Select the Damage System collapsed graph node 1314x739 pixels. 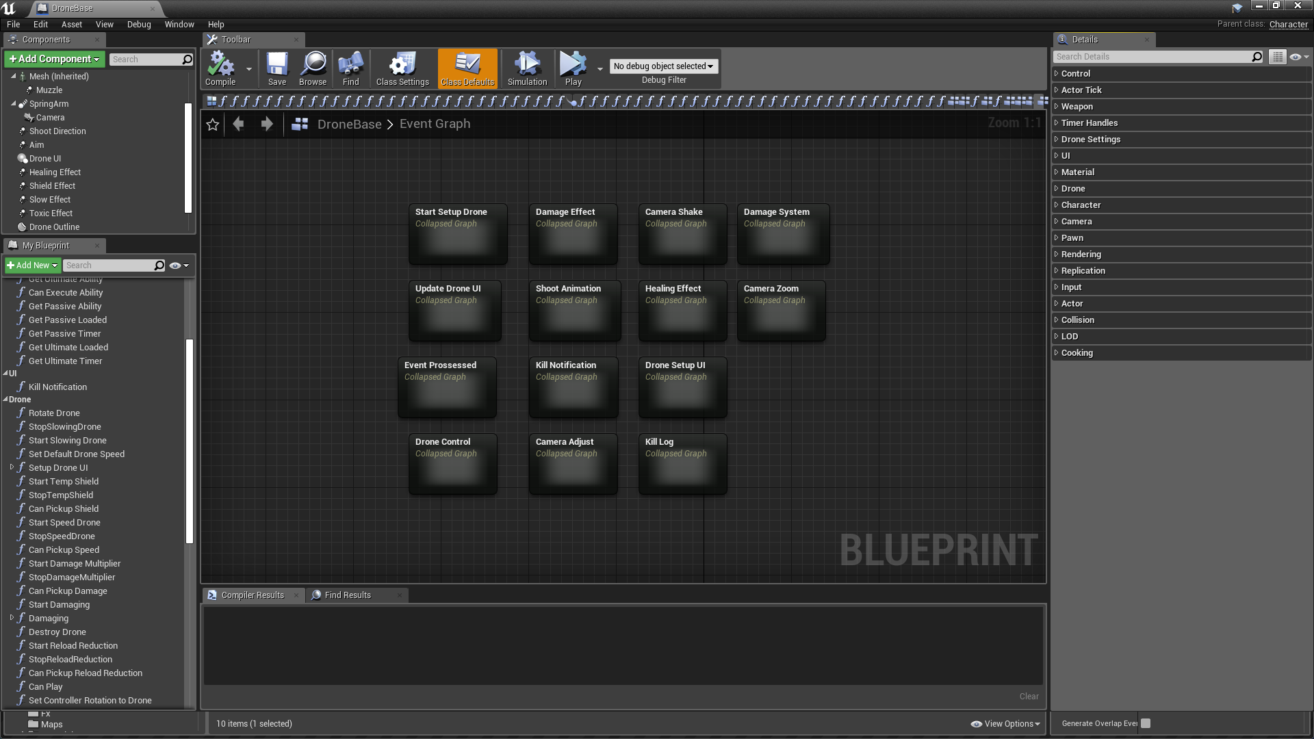(x=783, y=234)
